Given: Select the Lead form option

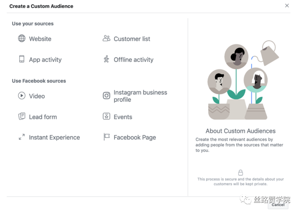Looking at the screenshot, I should [43, 117].
